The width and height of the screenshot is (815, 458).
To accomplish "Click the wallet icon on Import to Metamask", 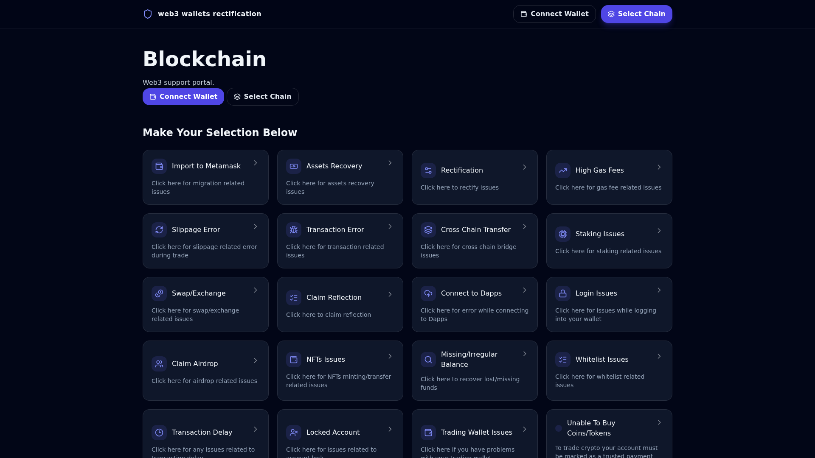I will [x=159, y=166].
